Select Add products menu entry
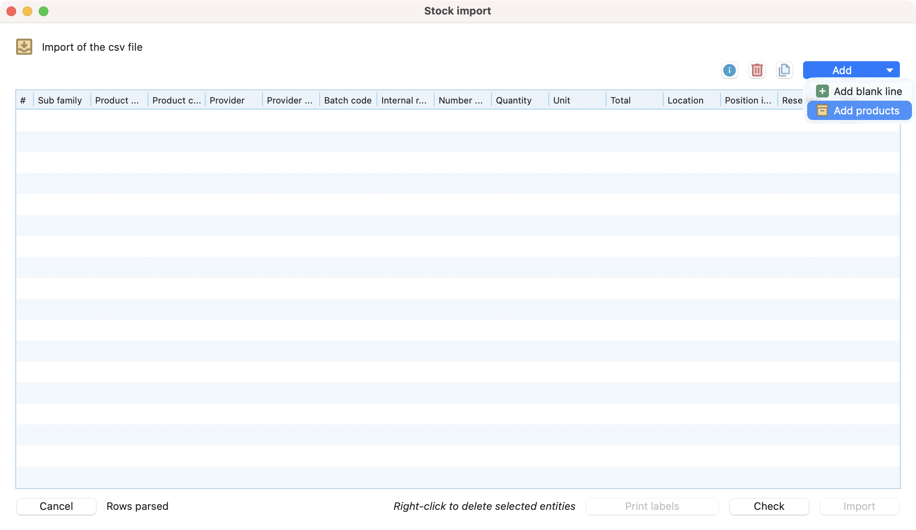The image size is (916, 530). point(866,111)
